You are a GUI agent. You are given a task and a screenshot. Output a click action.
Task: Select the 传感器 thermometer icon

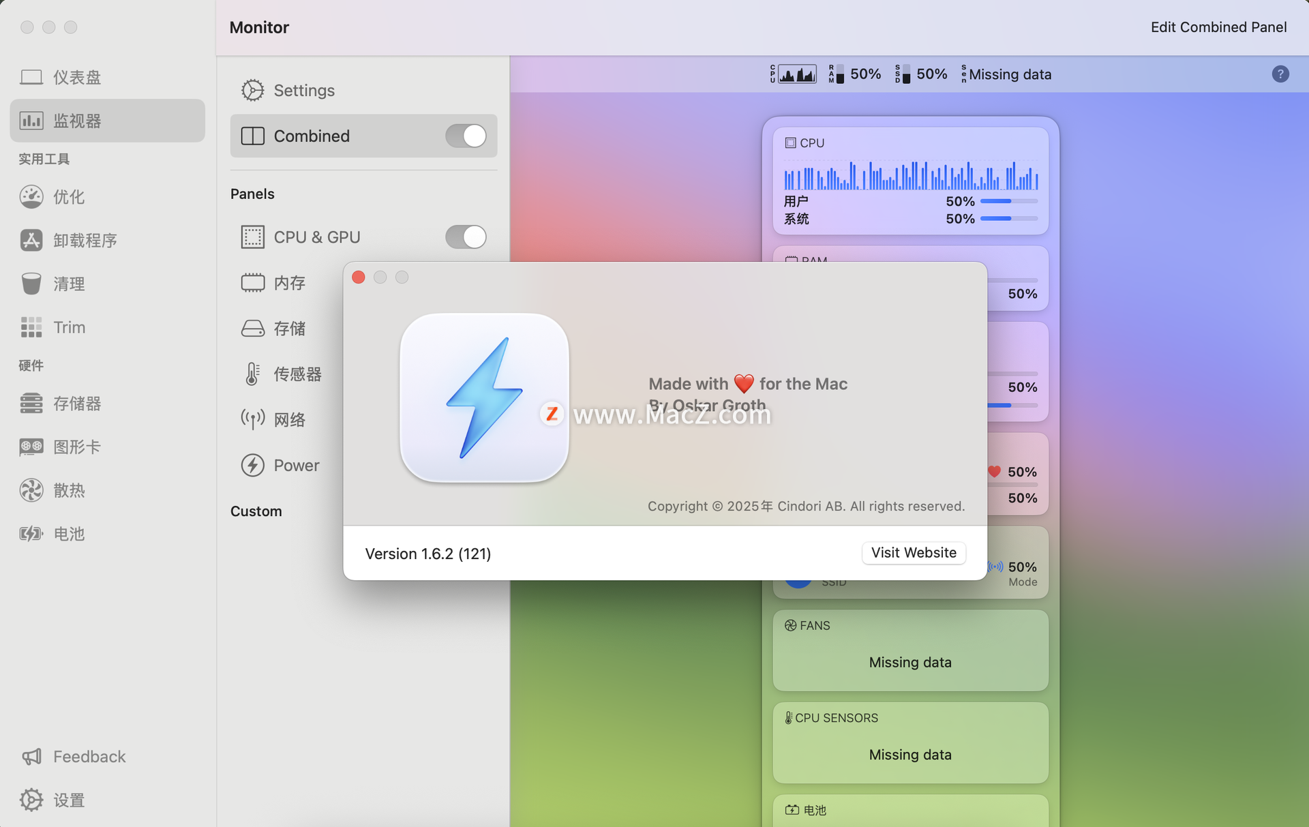[252, 374]
